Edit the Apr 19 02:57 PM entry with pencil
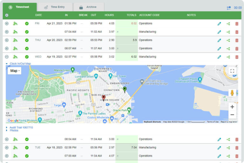Image resolution: width=244 pixels, height=163 pixels. tap(219, 57)
